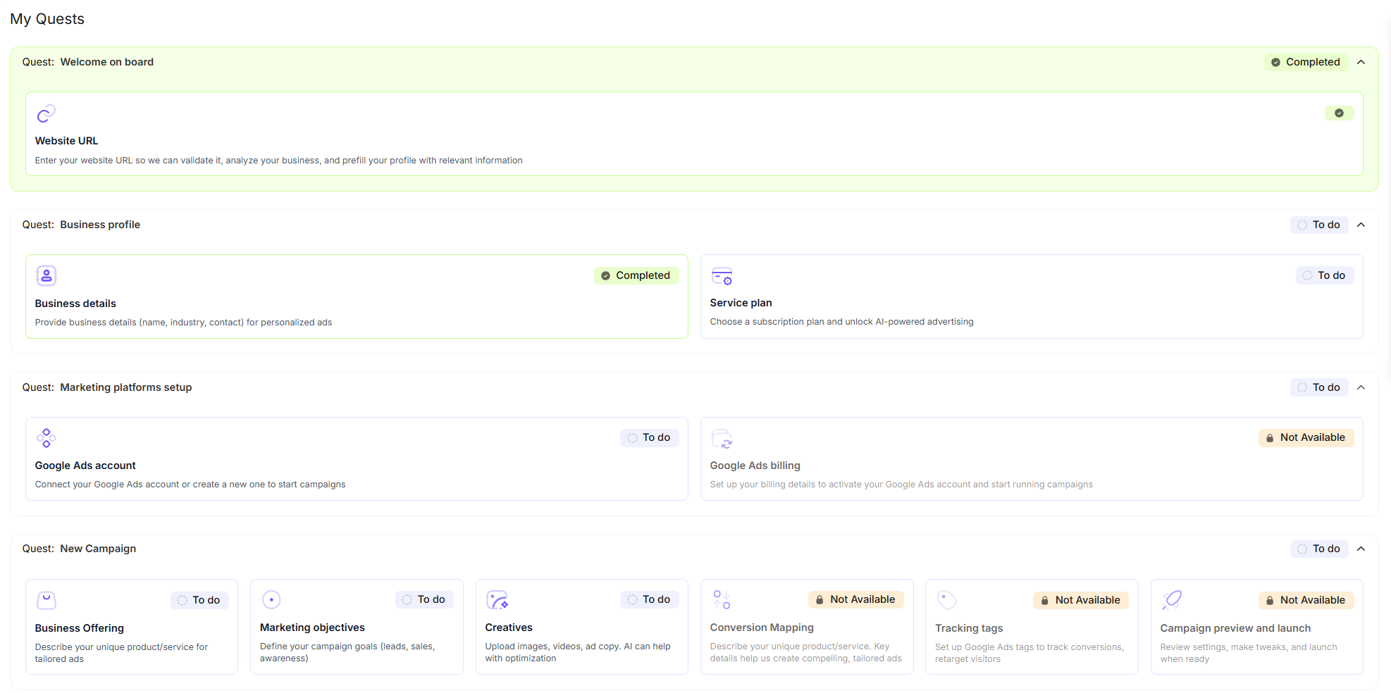Viewport: 1391px width, 693px height.
Task: Click the Service plan card icon
Action: point(722,276)
